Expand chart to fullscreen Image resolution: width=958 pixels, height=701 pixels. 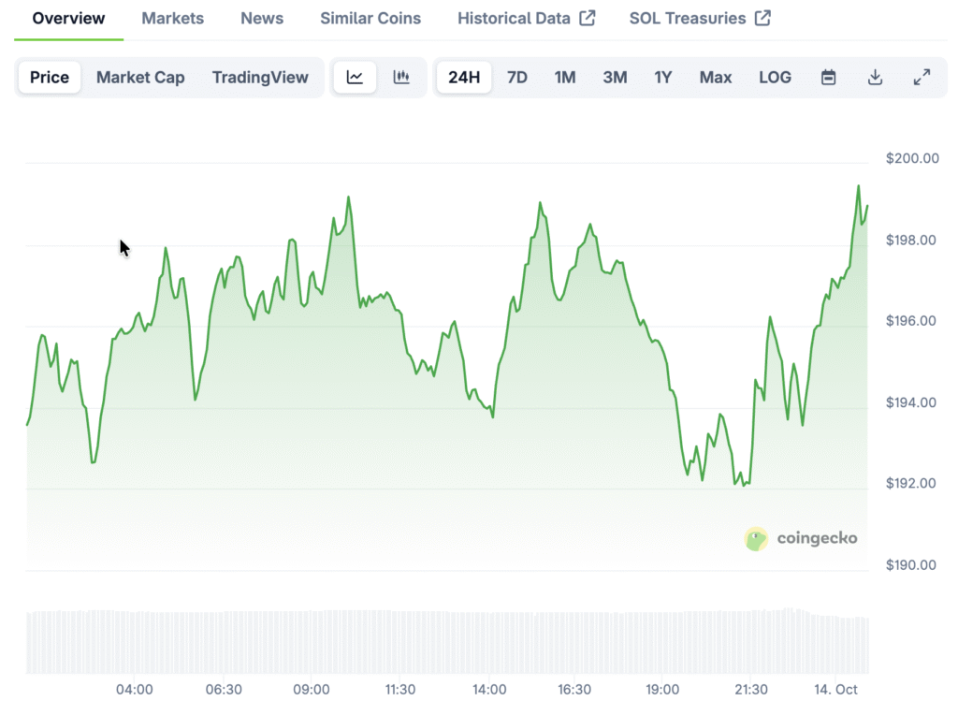click(x=922, y=78)
